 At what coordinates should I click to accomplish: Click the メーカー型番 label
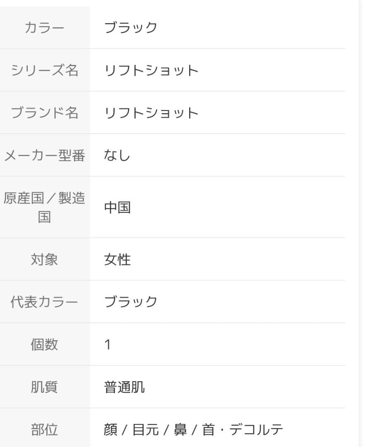[44, 156]
